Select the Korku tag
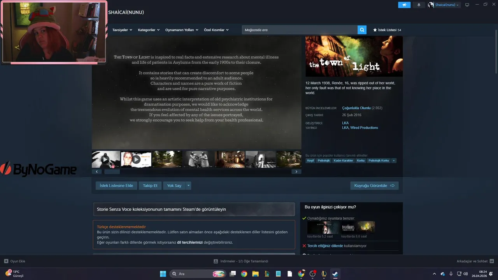Image resolution: width=498 pixels, height=280 pixels. tap(361, 161)
